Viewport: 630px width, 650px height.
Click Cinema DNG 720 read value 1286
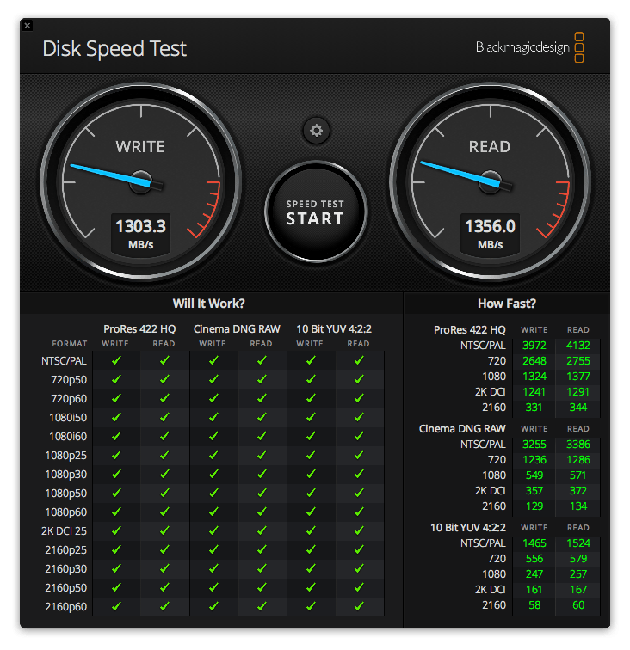pyautogui.click(x=578, y=460)
